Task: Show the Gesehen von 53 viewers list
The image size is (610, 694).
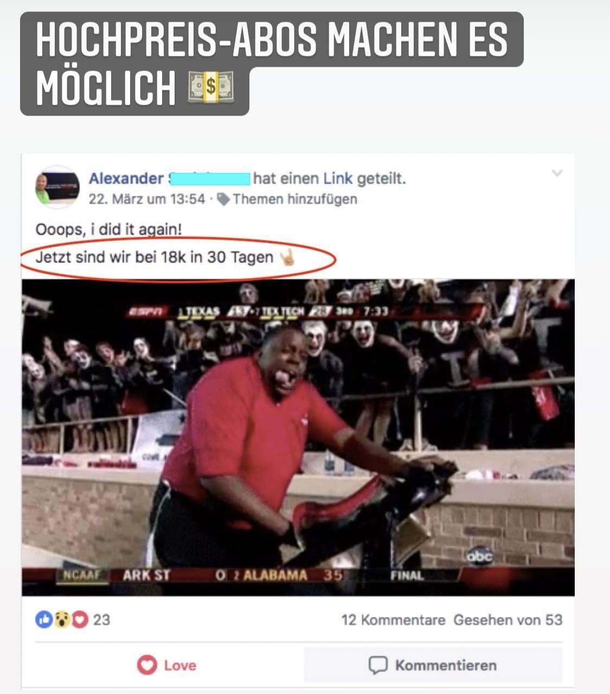Action: [x=508, y=620]
